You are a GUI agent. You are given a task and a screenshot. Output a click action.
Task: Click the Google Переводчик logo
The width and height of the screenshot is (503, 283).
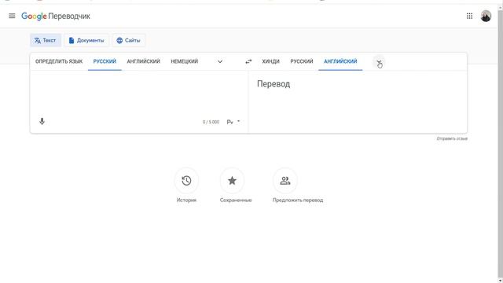56,16
